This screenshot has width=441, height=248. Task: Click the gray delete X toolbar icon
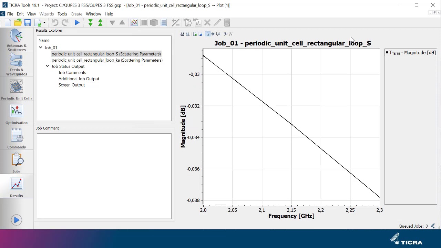click(x=207, y=23)
